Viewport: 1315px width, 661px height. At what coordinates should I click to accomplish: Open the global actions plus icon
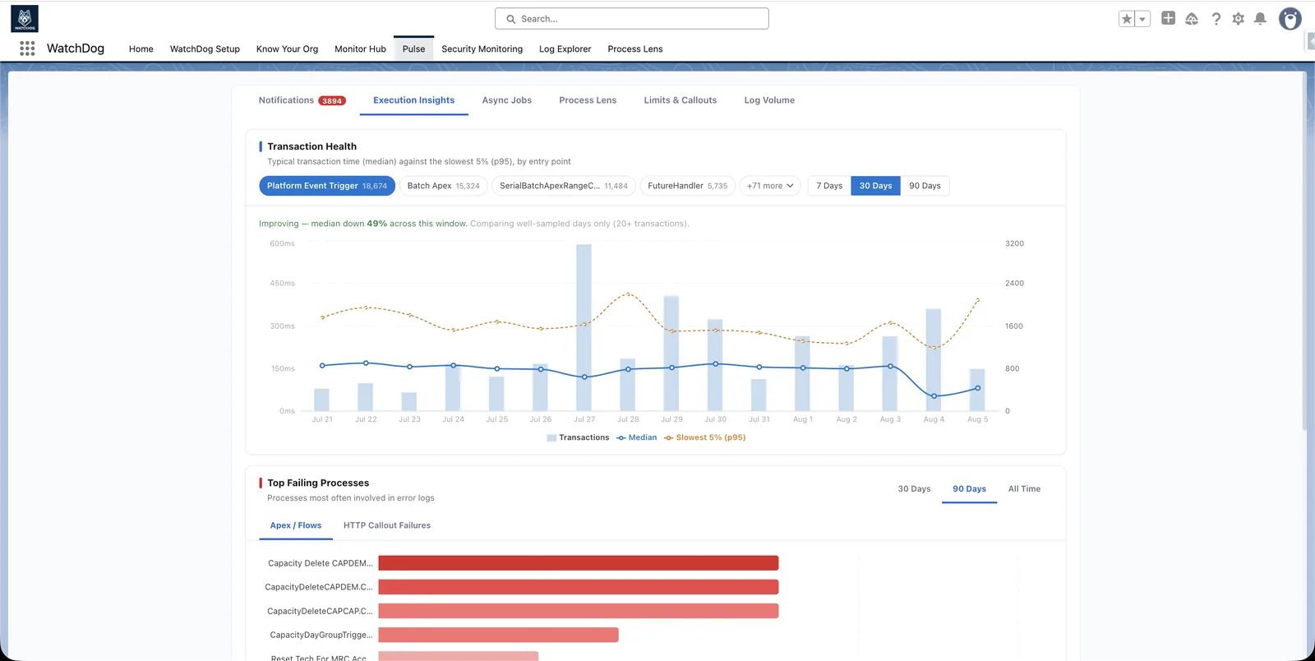click(1168, 18)
